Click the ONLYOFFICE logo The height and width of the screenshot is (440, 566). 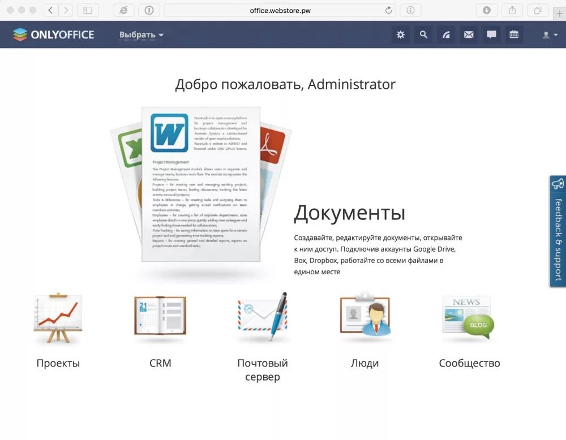click(x=53, y=34)
